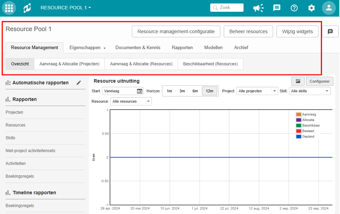Select the 3m horizon option
The width and height of the screenshot is (340, 214).
pos(182,91)
